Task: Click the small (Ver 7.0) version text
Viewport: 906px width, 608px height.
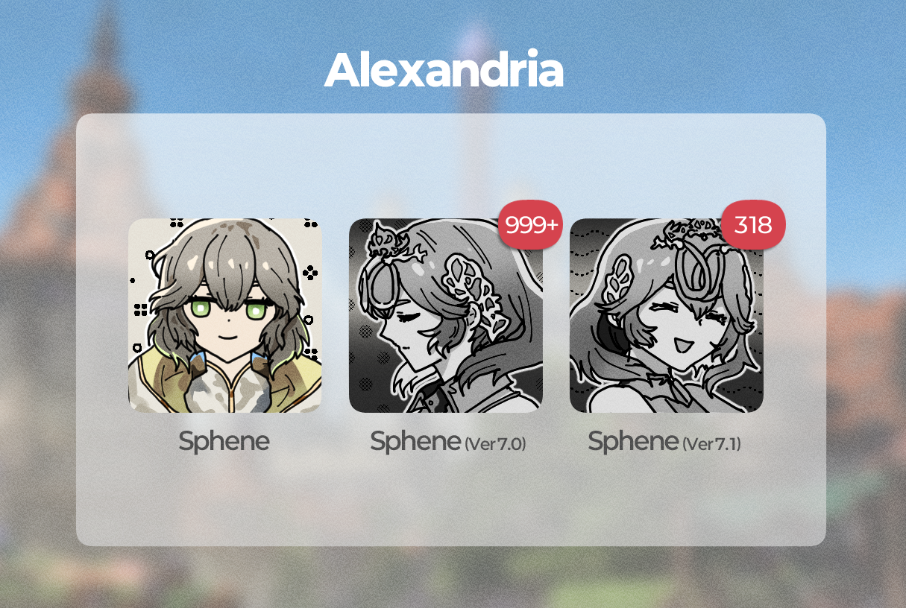Action: (x=495, y=444)
